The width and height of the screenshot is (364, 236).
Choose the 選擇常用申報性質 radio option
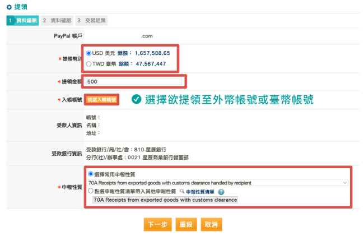91,174
